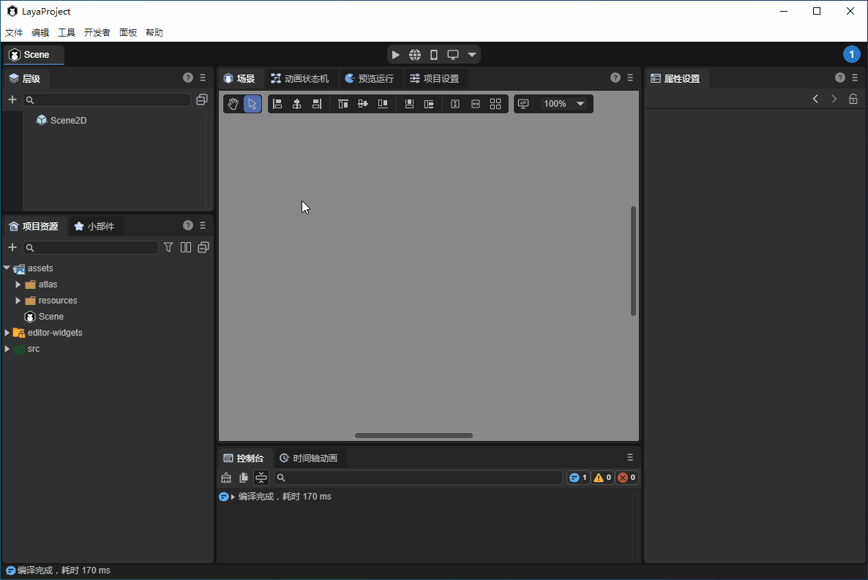Screen dimensions: 868x580
Task: Click the align left edges icon
Action: point(277,104)
